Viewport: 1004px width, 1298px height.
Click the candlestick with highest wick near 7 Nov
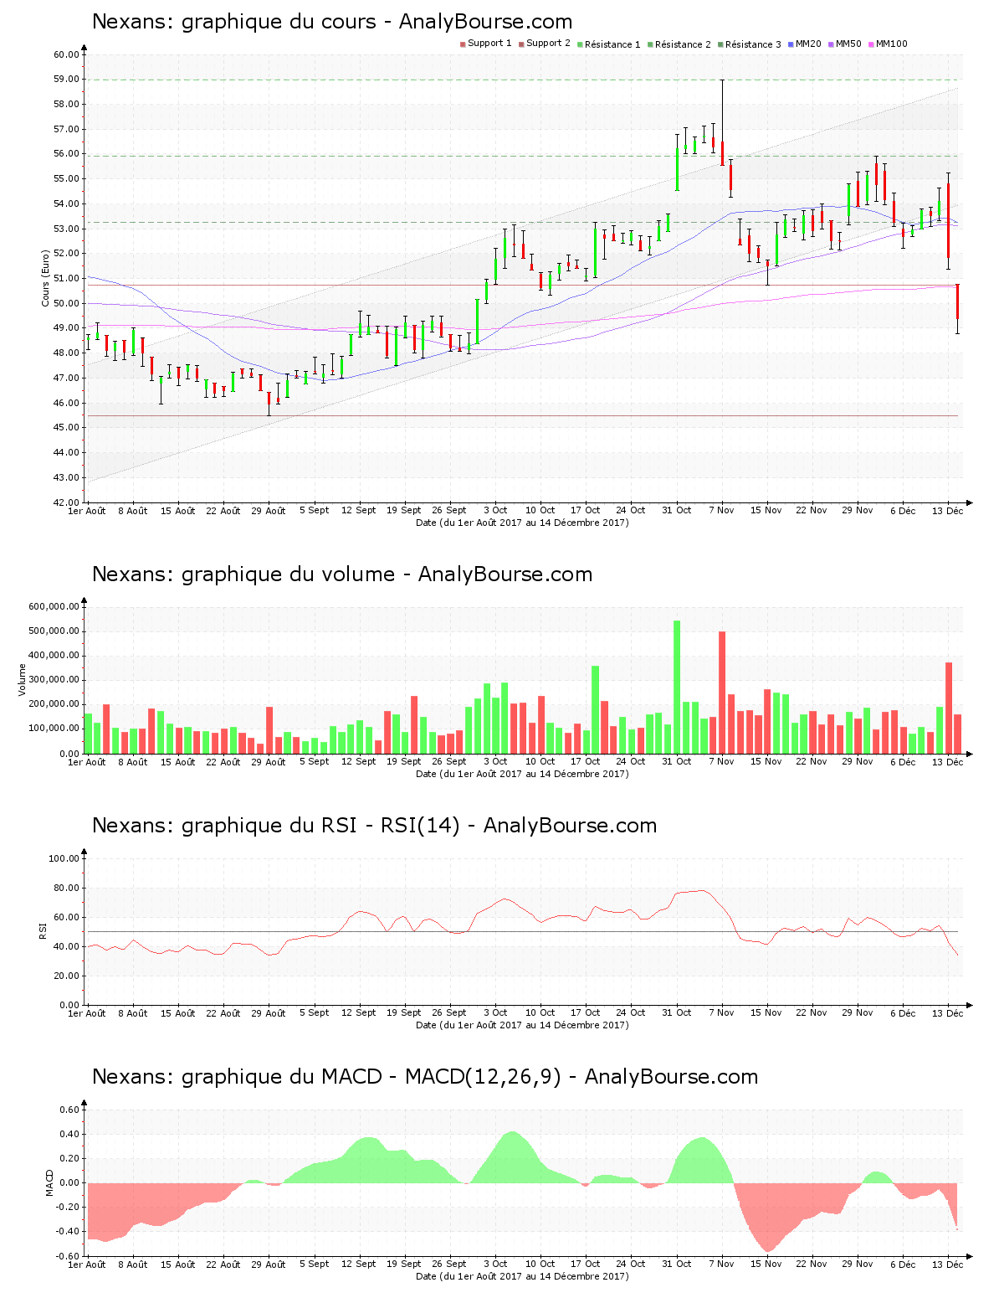click(x=722, y=122)
